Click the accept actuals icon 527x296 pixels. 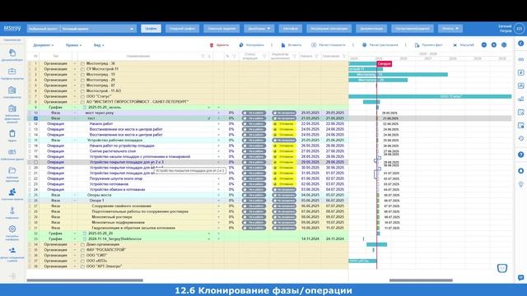pos(417,45)
